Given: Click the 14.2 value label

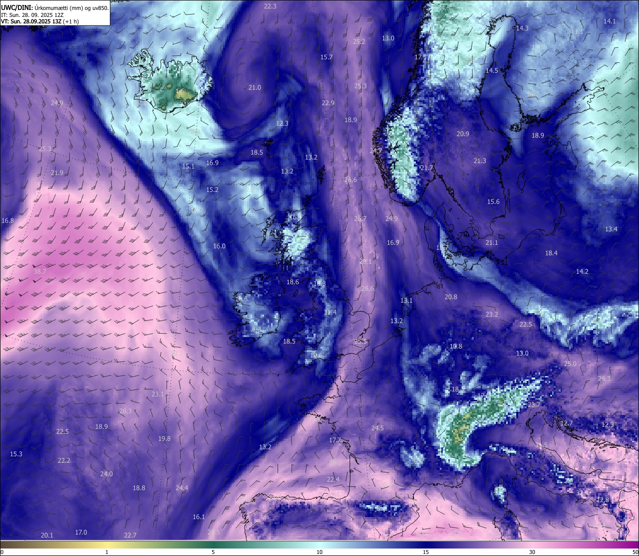Looking at the screenshot, I should pyautogui.click(x=582, y=272).
